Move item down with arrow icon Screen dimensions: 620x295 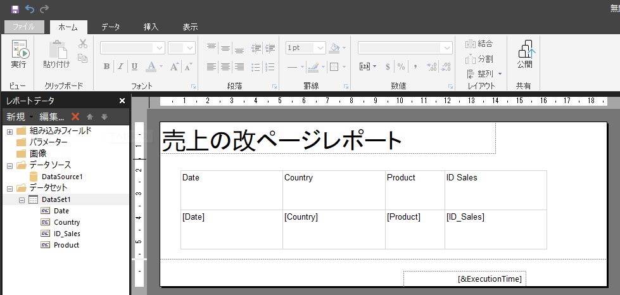pyautogui.click(x=104, y=116)
